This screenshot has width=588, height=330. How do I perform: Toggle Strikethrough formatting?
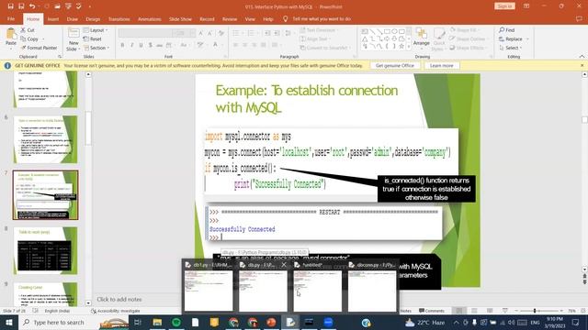(160, 45)
